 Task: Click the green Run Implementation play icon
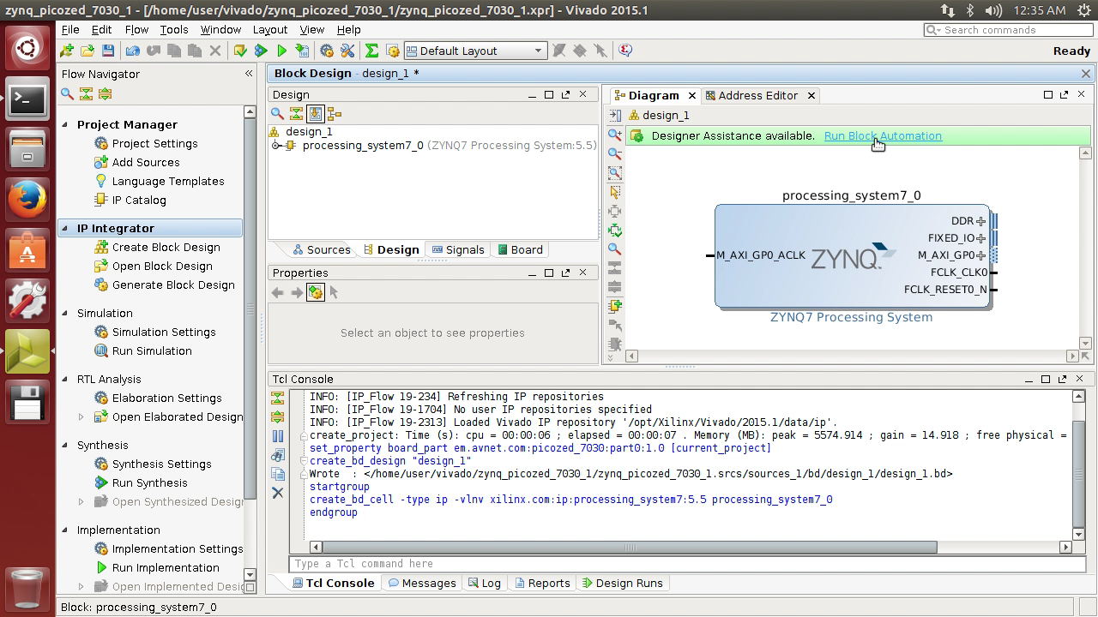tap(281, 51)
